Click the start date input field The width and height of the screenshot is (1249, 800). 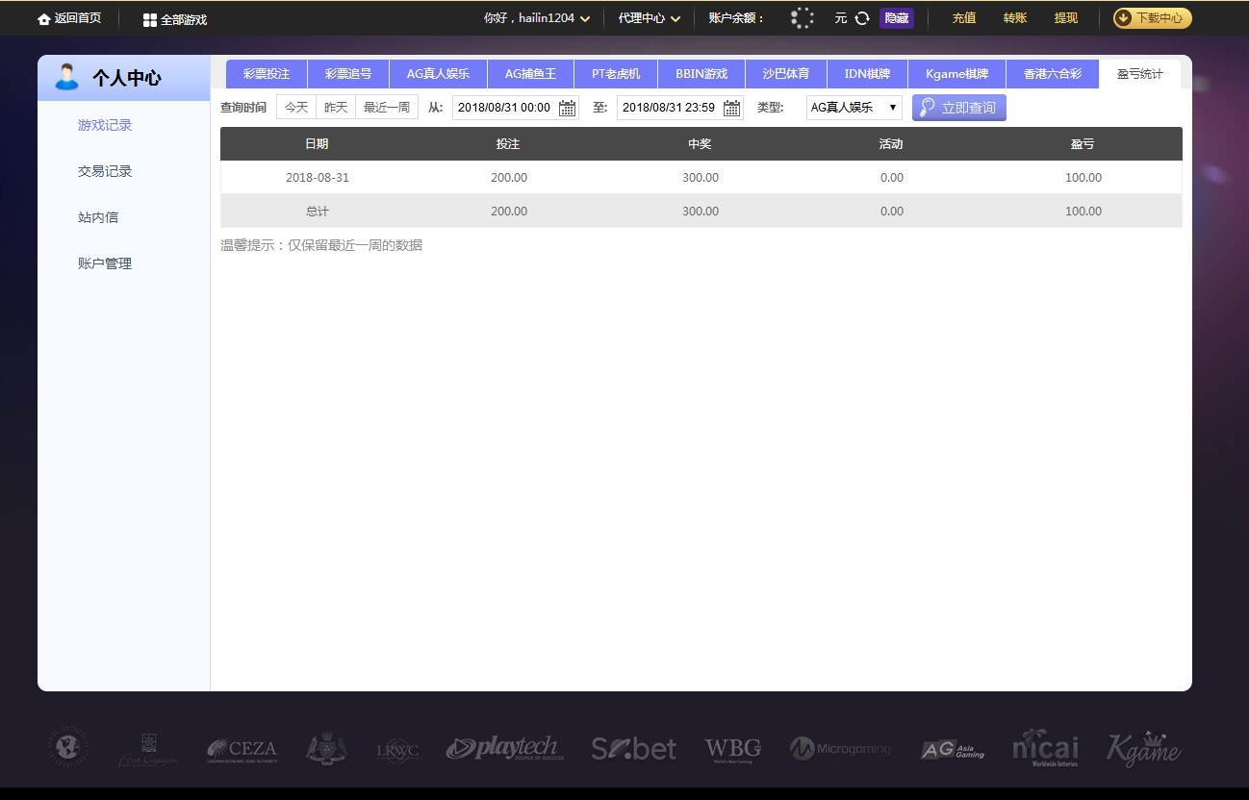click(503, 108)
